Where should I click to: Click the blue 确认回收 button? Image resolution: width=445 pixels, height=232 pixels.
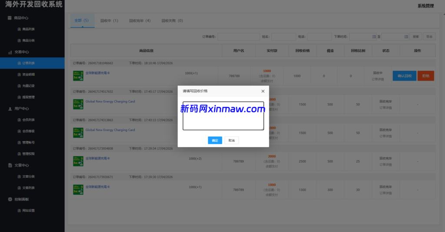click(405, 76)
